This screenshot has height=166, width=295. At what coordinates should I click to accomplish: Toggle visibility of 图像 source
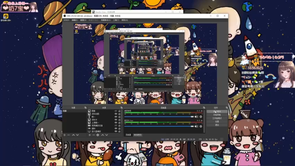[116, 111]
